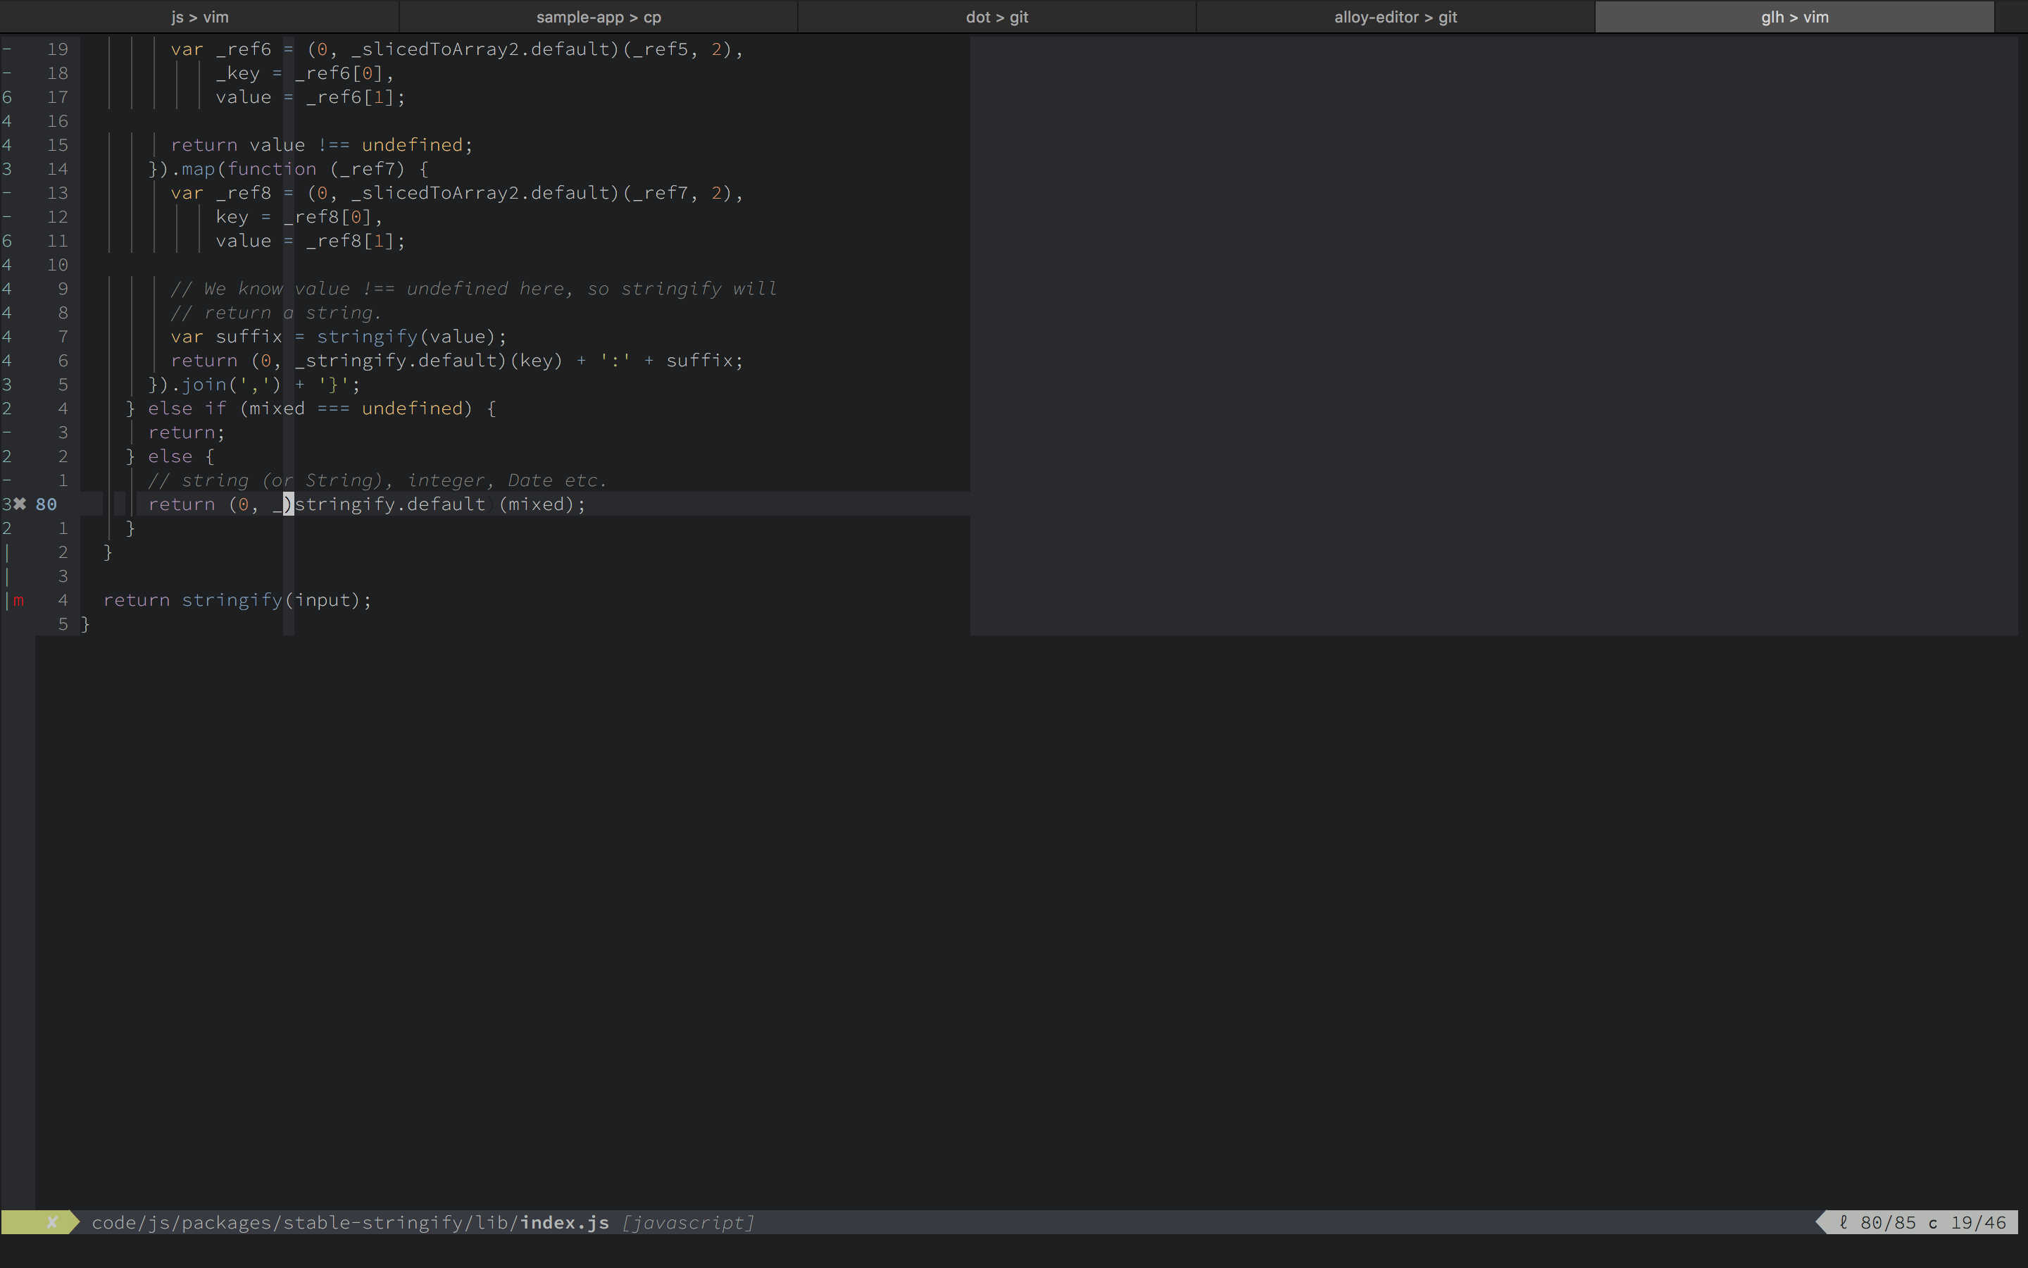Click the ℓ 80/85 line position indicator
Screen dimensions: 2028x1268
pyautogui.click(x=1878, y=1223)
